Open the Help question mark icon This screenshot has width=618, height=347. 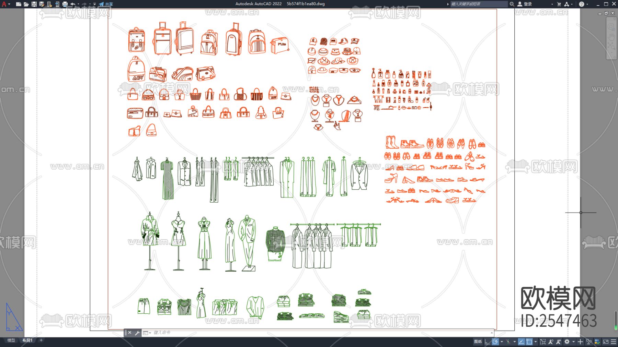click(581, 4)
